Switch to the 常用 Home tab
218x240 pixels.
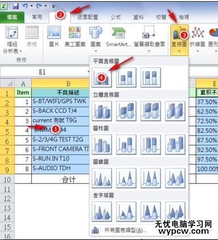pos(37,17)
